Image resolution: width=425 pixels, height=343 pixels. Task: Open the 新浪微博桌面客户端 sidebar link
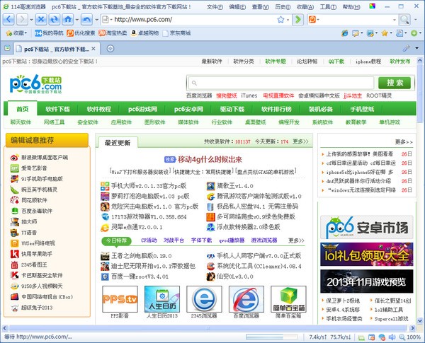coord(45,157)
